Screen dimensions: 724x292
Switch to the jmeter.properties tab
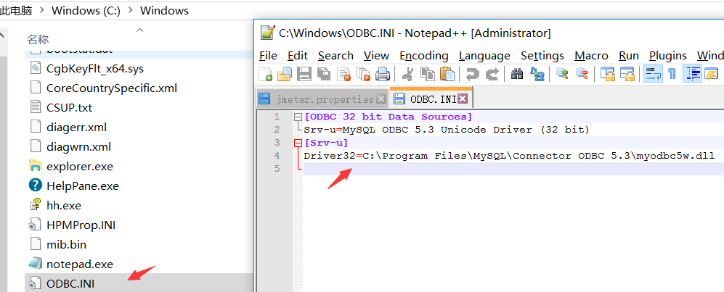coord(322,99)
